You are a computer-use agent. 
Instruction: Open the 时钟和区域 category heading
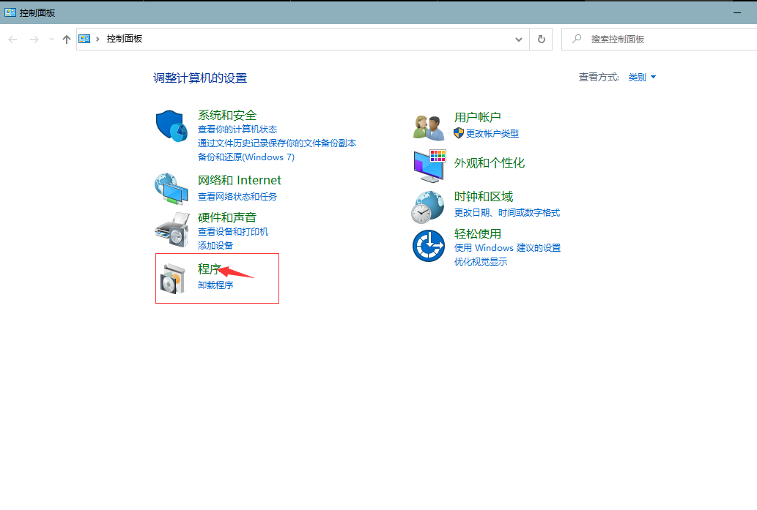tap(483, 197)
